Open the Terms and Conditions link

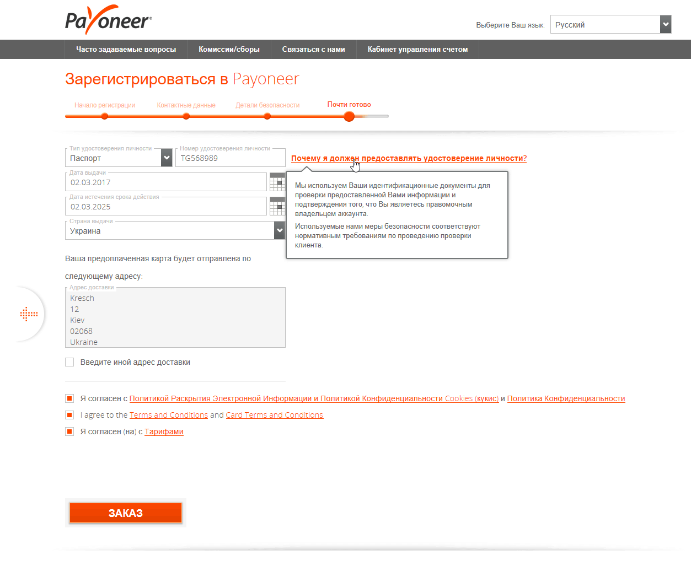pos(169,415)
